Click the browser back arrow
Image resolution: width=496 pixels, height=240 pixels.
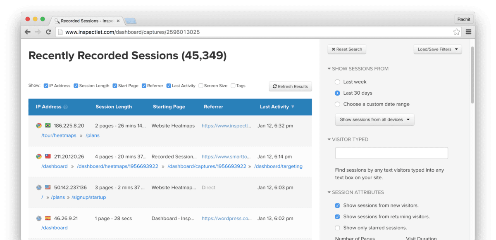point(28,32)
